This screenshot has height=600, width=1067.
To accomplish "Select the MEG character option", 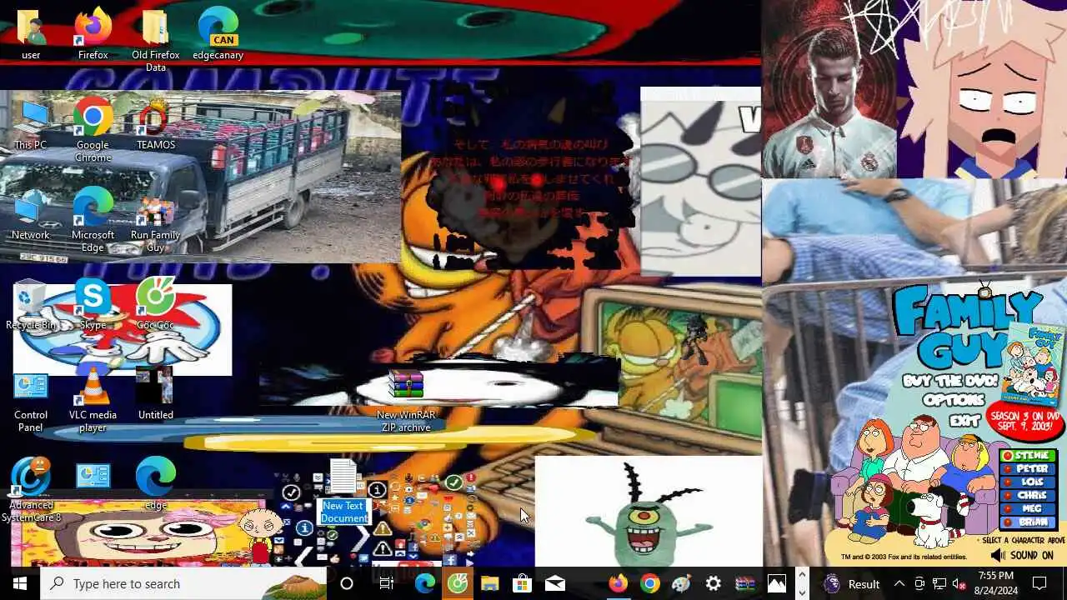I will pyautogui.click(x=1029, y=509).
